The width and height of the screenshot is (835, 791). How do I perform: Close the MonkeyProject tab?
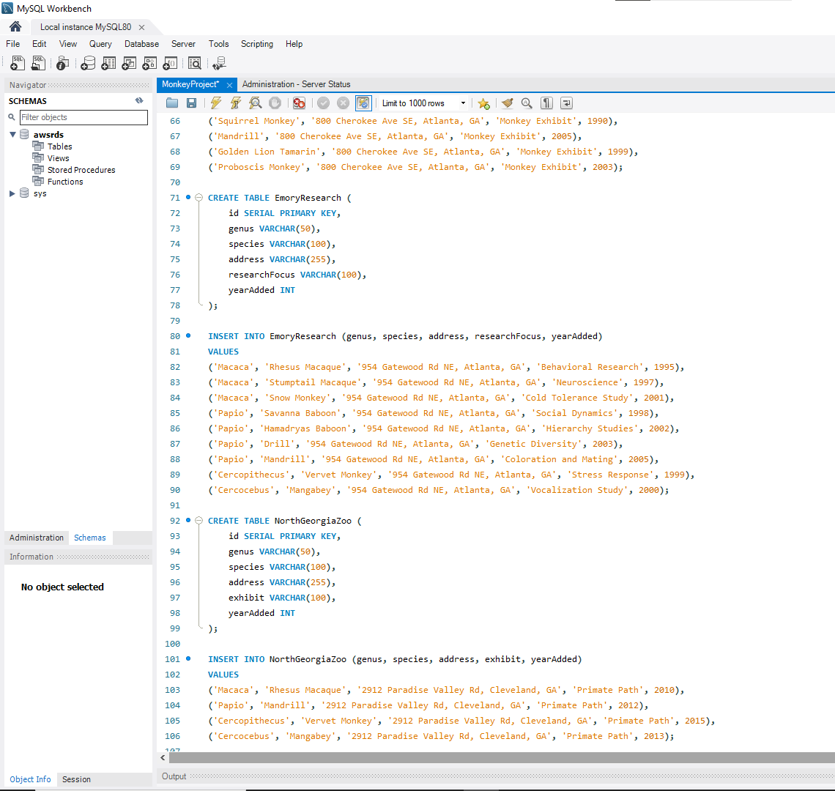pos(229,85)
